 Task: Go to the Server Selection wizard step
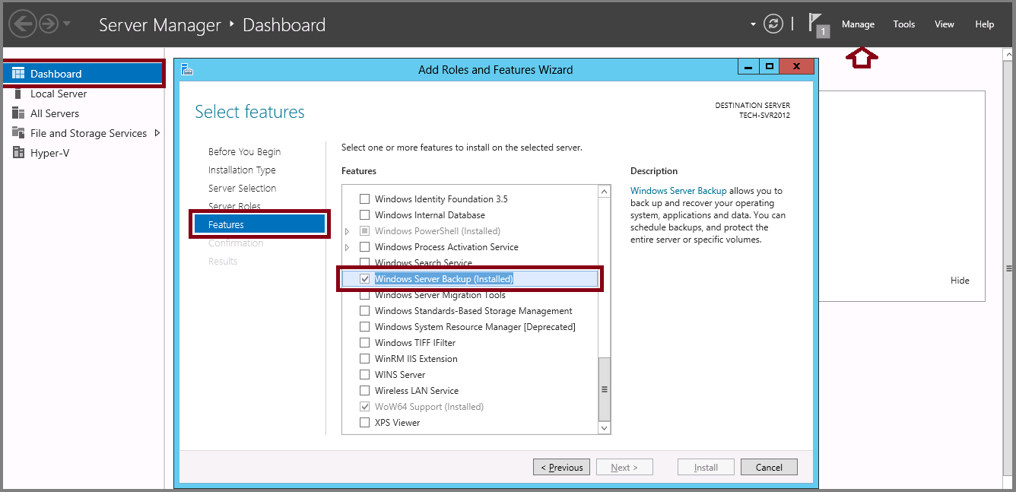coord(242,189)
